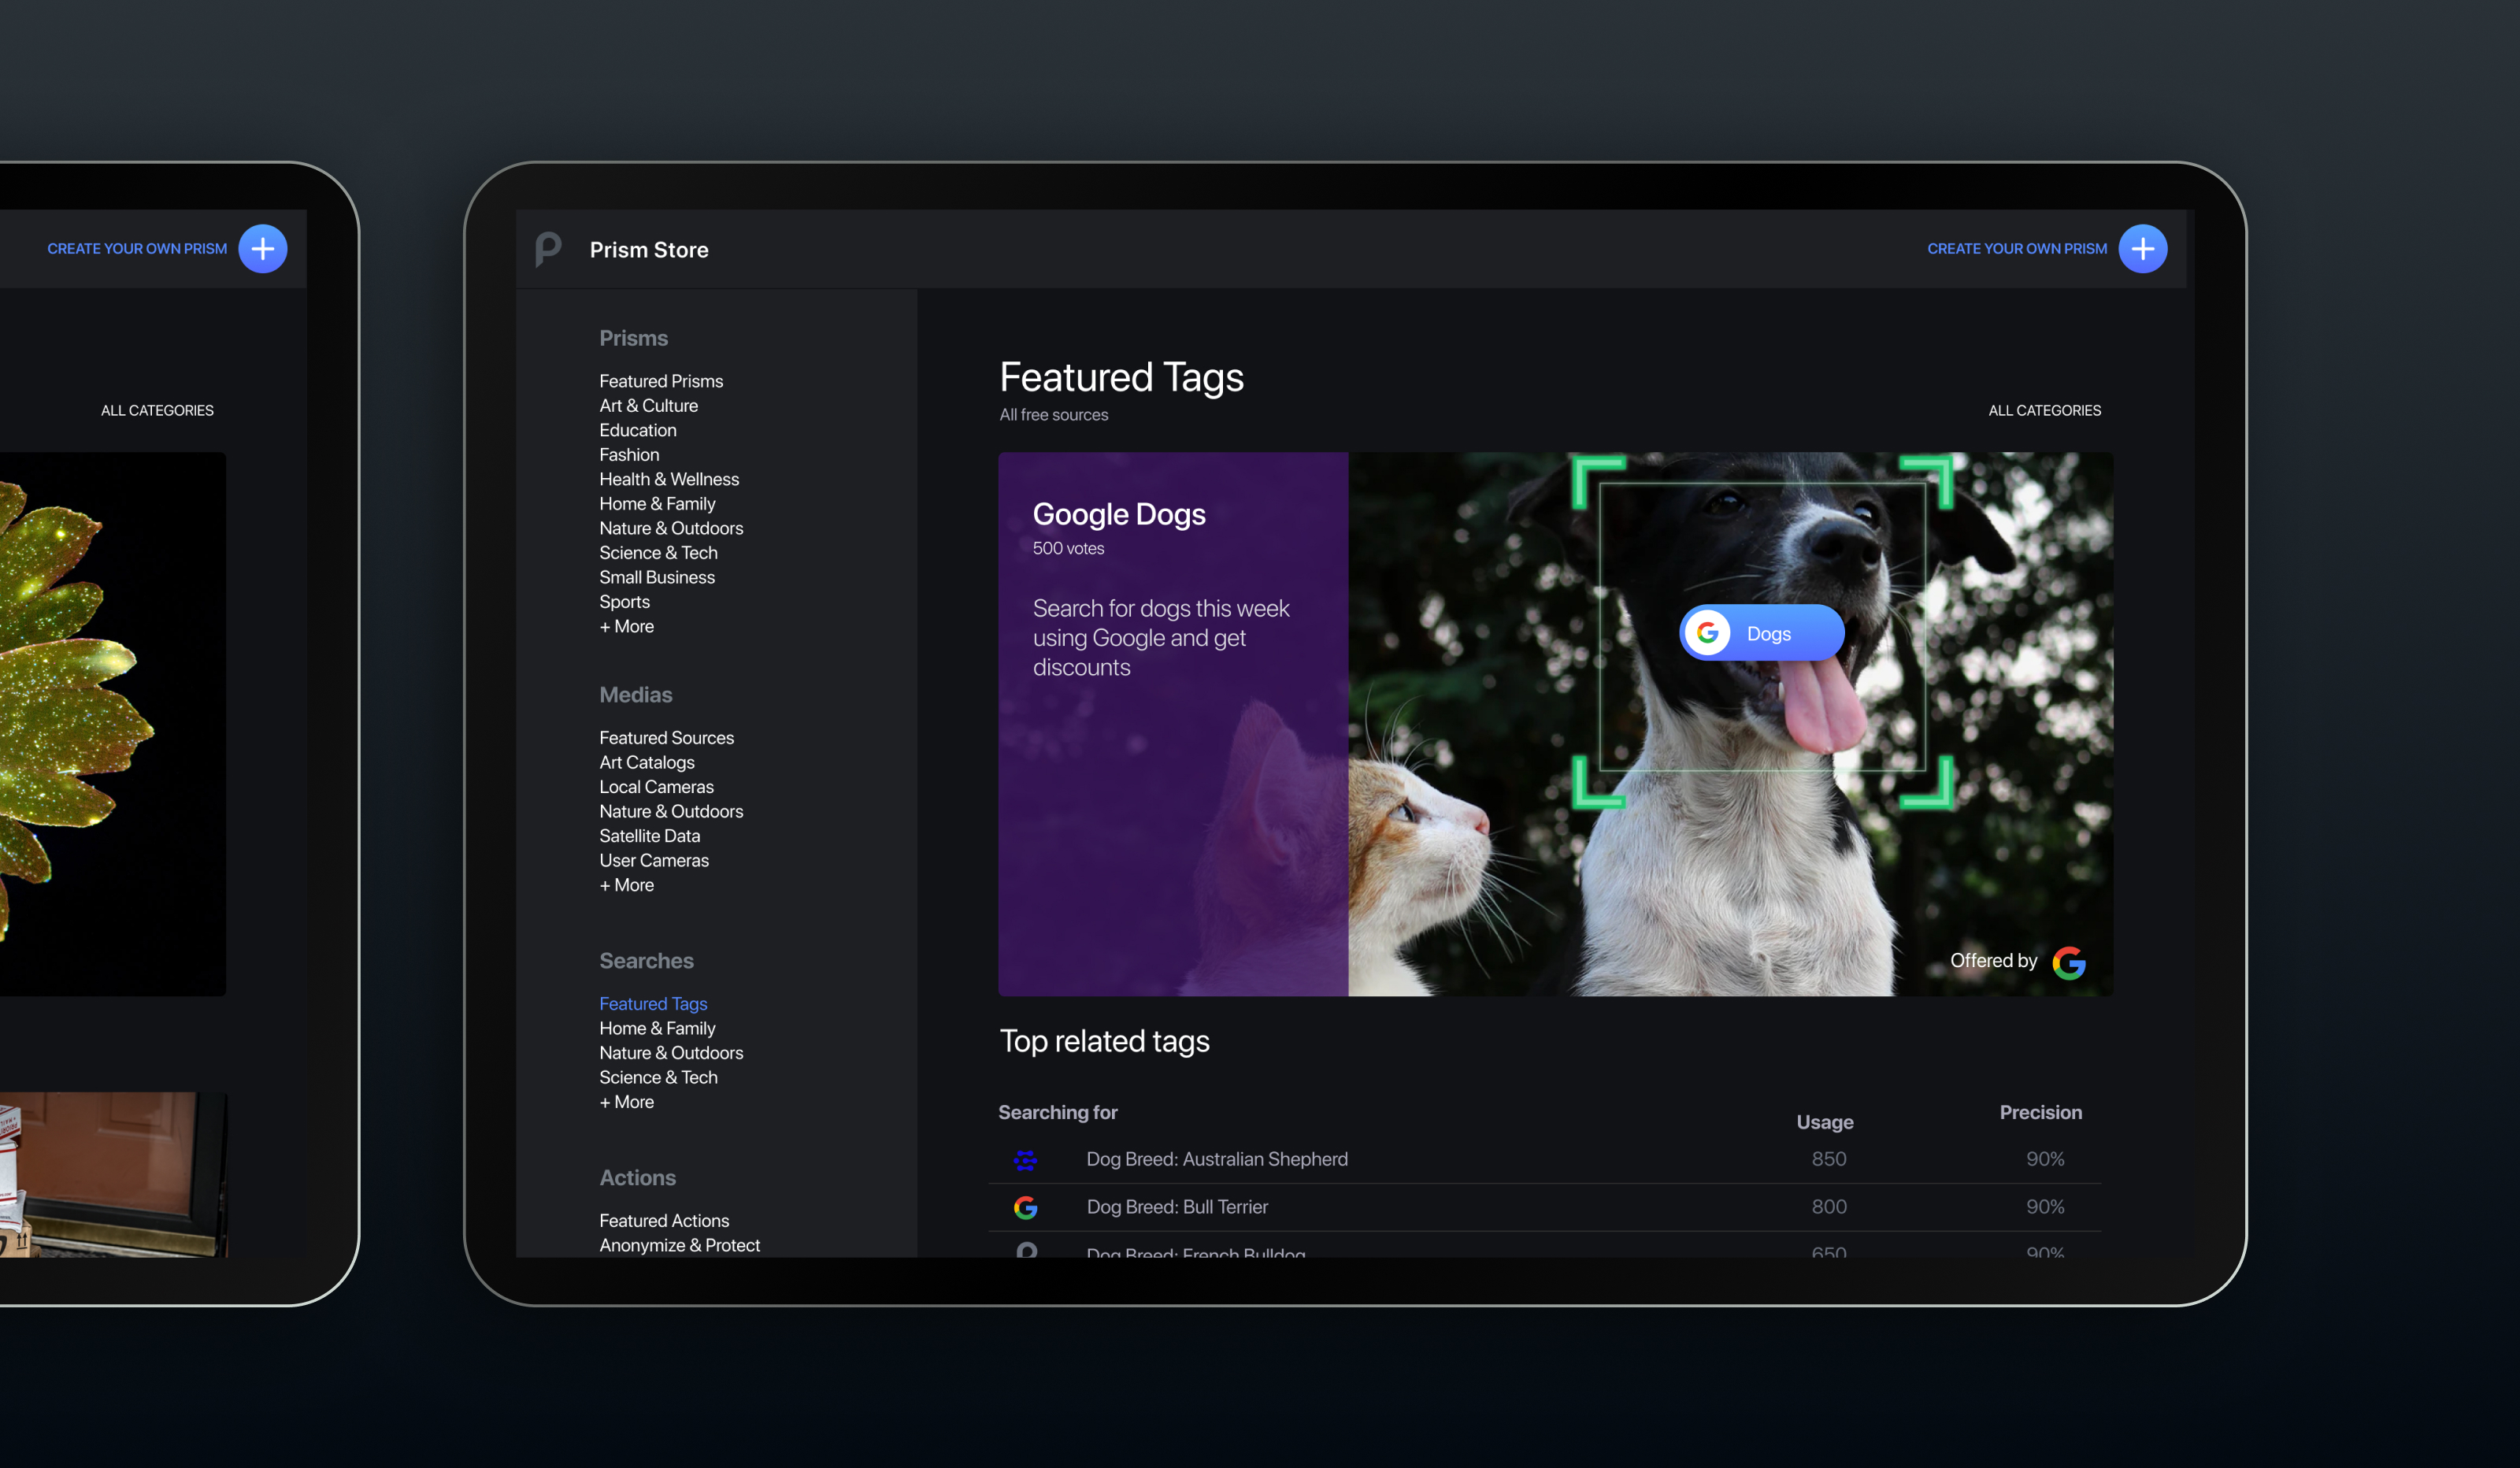Select Featured Sources under Medias
Image resolution: width=2520 pixels, height=1468 pixels.
pyautogui.click(x=666, y=738)
